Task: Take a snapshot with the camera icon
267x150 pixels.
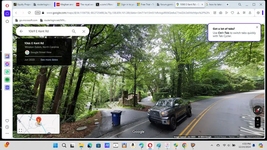Action: [x=221, y=13]
